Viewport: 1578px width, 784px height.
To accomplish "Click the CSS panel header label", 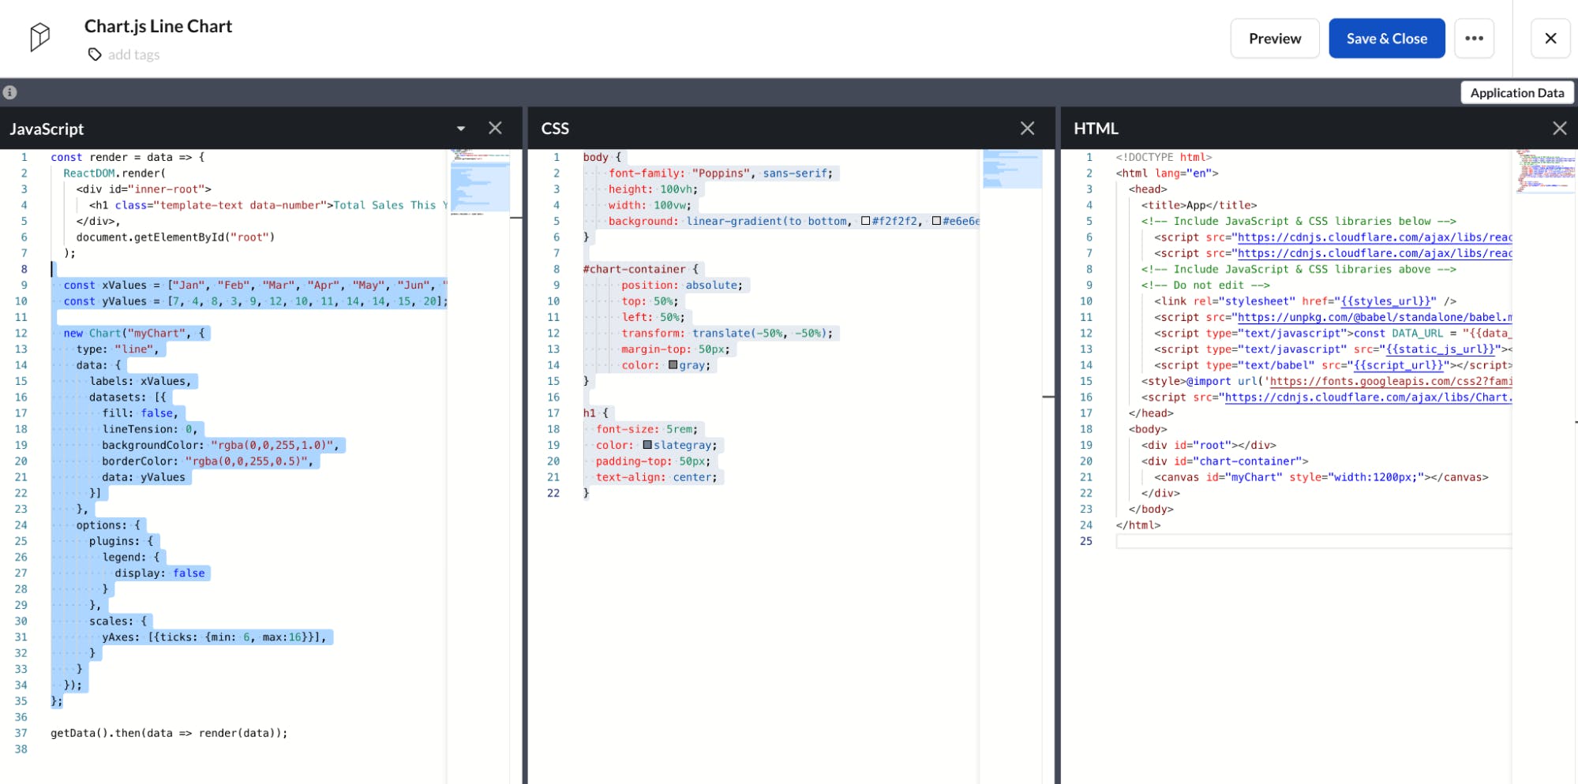I will [x=555, y=129].
